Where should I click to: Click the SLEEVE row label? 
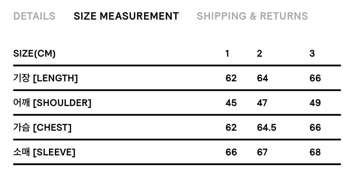44,152
